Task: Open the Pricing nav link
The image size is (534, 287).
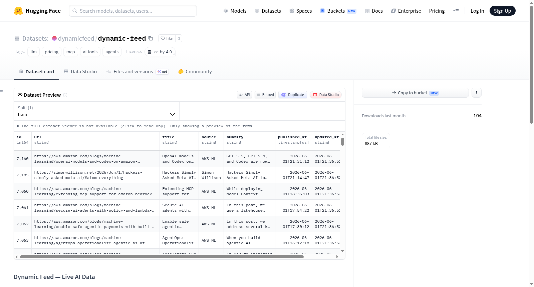Action: coord(437,11)
